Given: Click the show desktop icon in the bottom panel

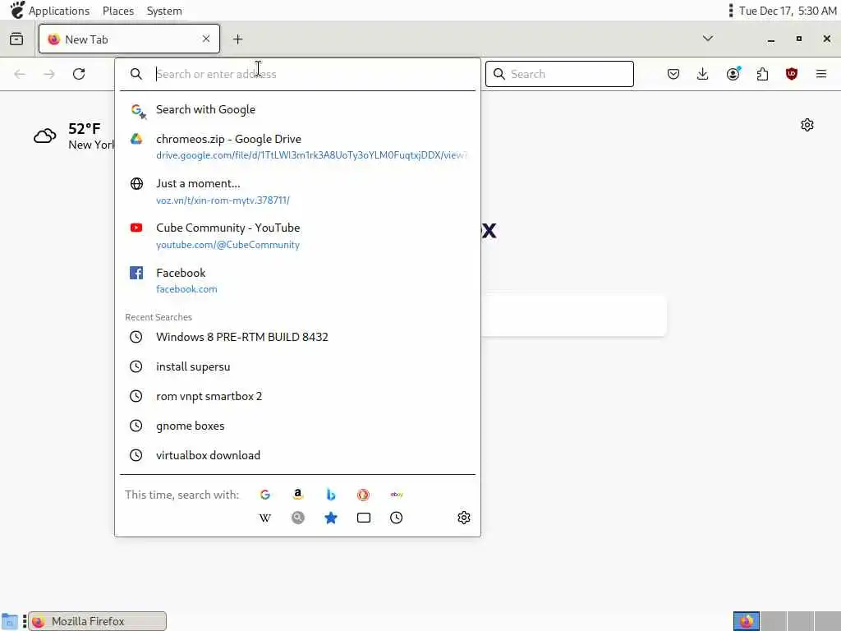Looking at the screenshot, I should click(10, 621).
